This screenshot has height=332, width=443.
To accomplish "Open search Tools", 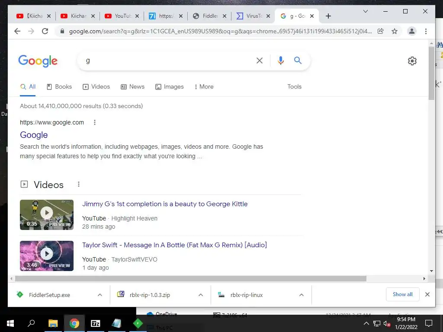I will point(294,86).
